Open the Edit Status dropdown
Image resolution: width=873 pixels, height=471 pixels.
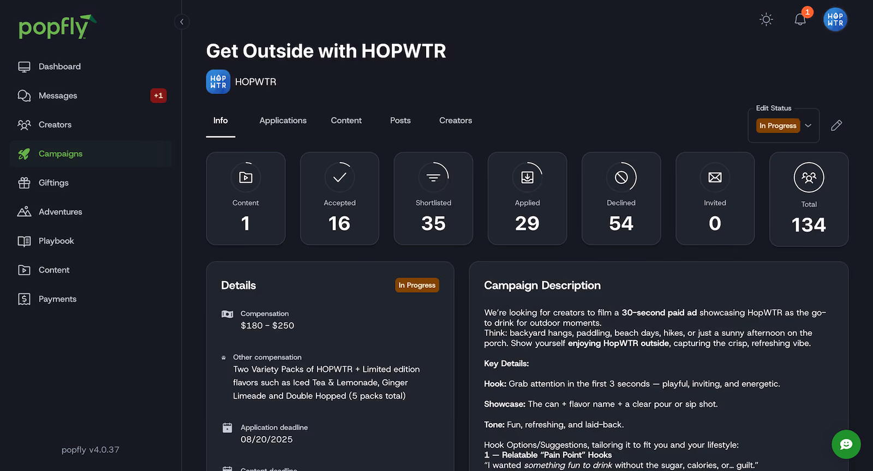tap(784, 125)
